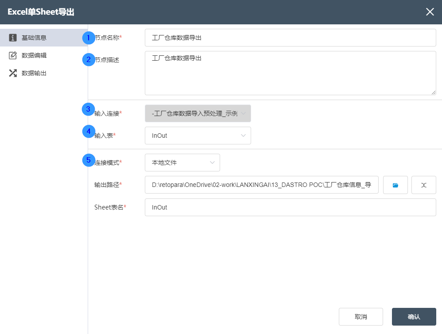This screenshot has width=442, height=334.
Task: Click the 节点名称 label text
Action: (x=108, y=38)
